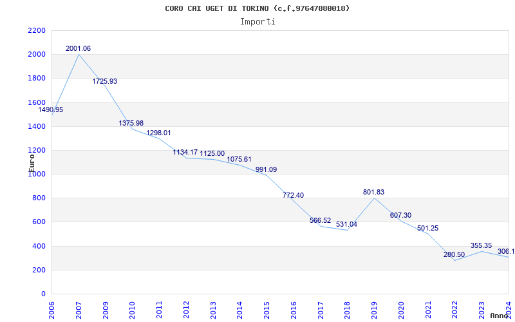Click the 531.04 data label
The height and width of the screenshot is (322, 515).
pyautogui.click(x=346, y=225)
